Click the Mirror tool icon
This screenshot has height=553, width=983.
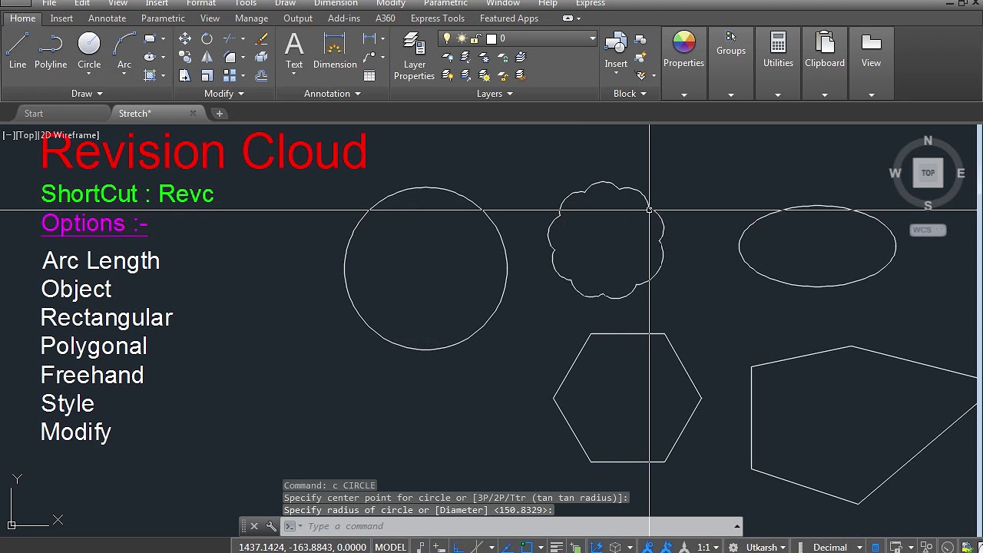click(x=207, y=57)
